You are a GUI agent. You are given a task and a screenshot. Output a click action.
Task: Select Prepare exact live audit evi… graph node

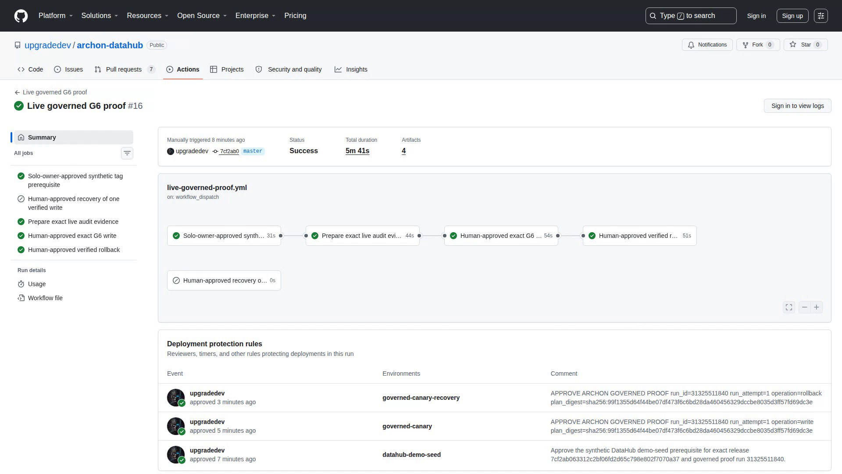click(363, 236)
